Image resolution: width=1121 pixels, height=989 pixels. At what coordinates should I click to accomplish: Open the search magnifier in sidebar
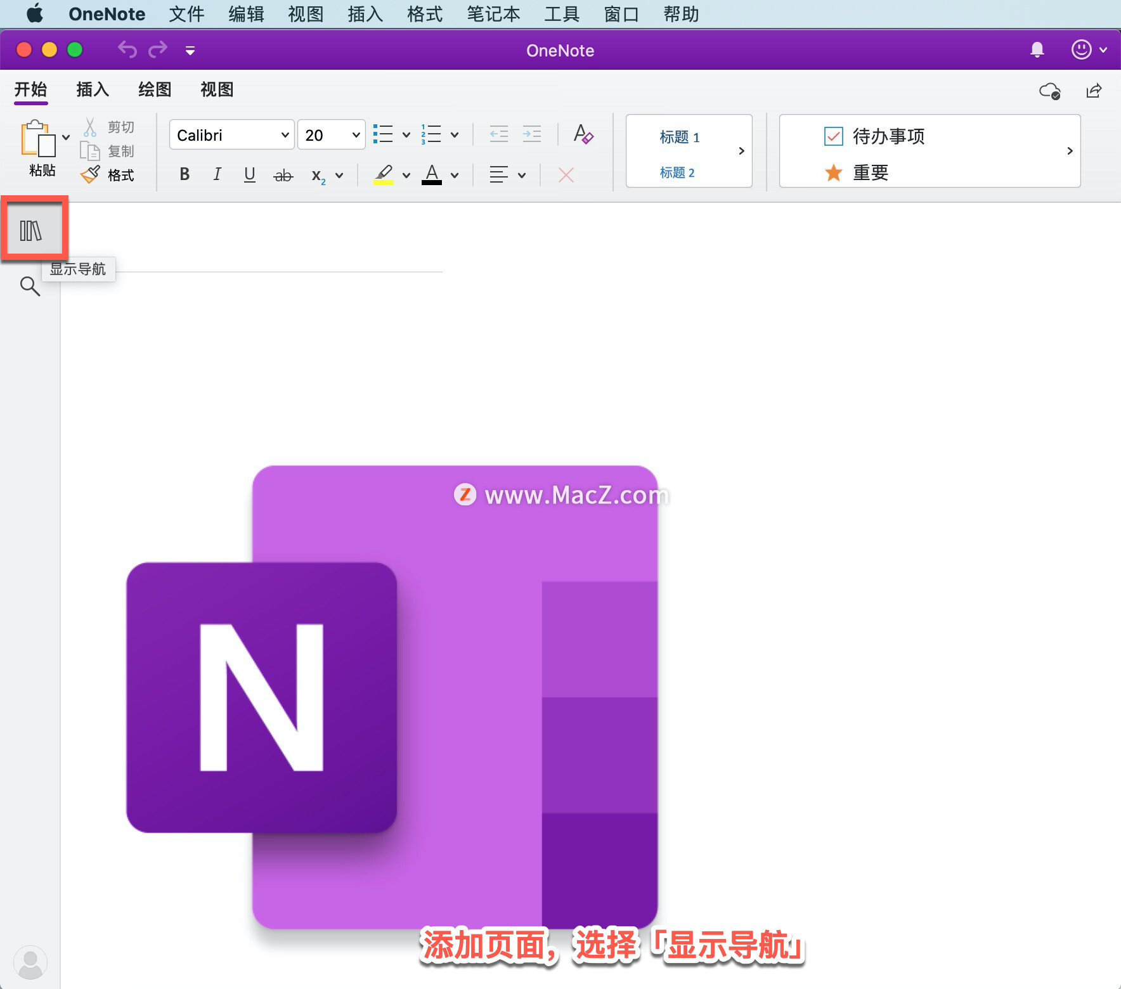click(30, 287)
